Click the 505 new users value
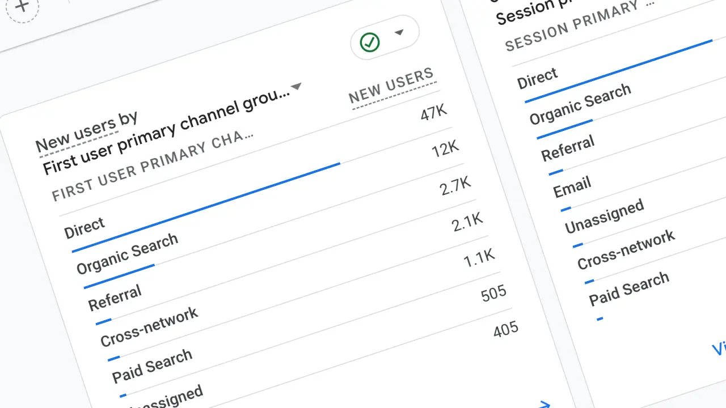Viewport: 726px width, 408px height. coord(493,295)
